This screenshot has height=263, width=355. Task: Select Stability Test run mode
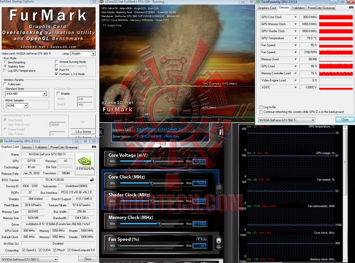click(x=5, y=66)
